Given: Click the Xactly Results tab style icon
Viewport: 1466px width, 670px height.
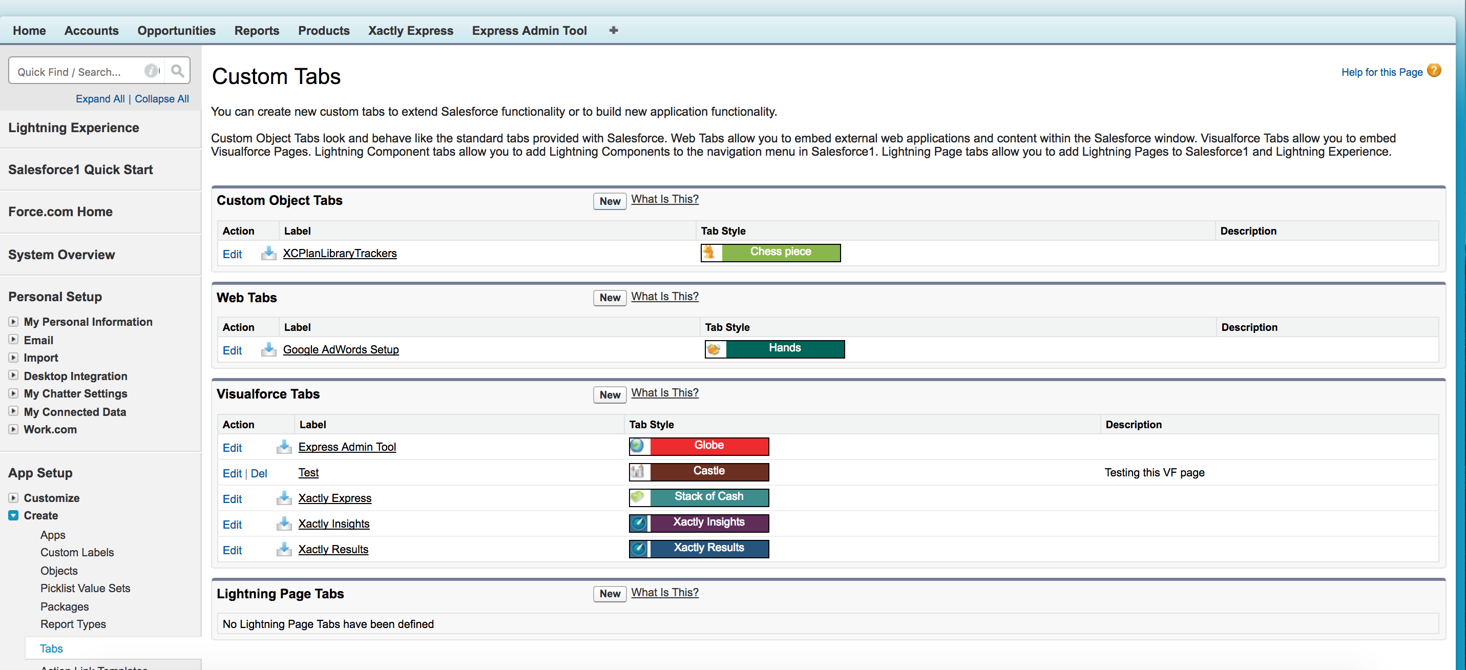Looking at the screenshot, I should (639, 548).
